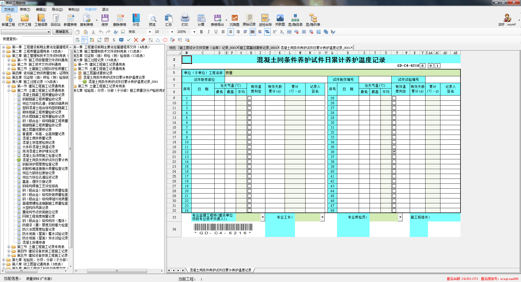
Task: Open the 示范 example icon
Action: click(136, 20)
